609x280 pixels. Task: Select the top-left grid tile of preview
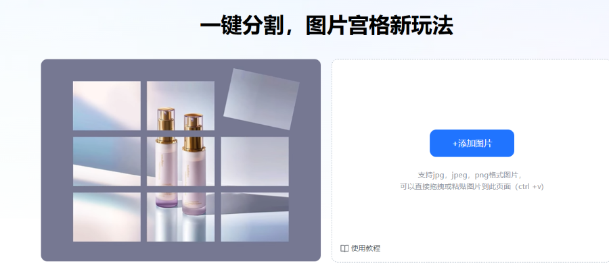click(107, 106)
